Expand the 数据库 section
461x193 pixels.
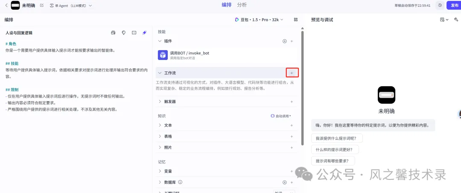[160, 182]
